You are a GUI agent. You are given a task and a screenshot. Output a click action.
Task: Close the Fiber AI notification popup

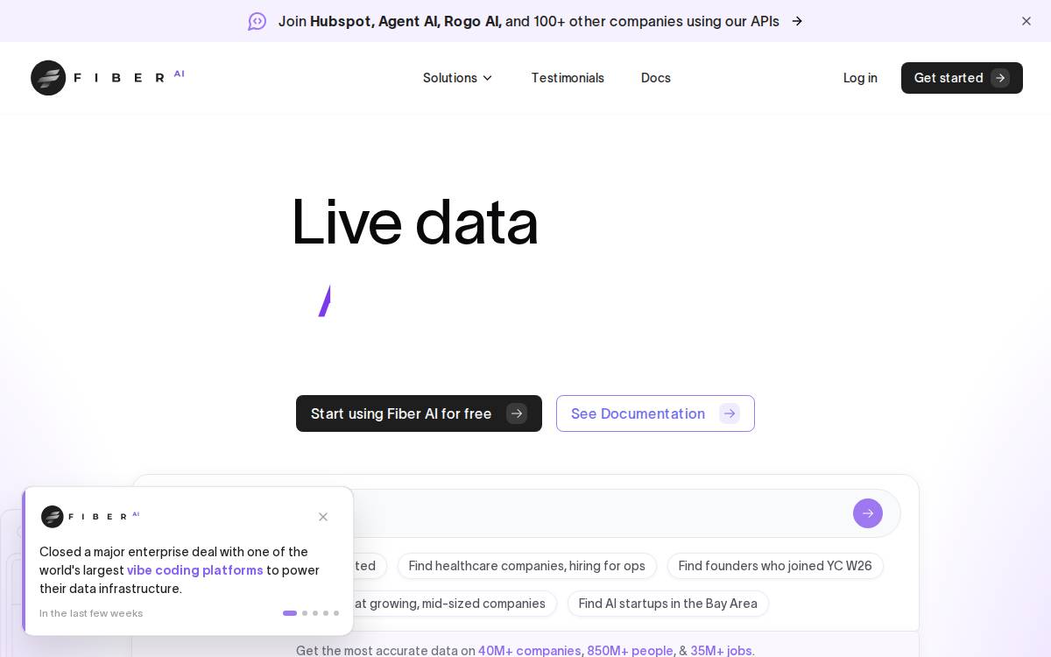tap(323, 517)
